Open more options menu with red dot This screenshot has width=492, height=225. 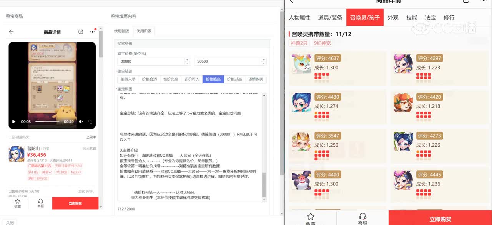[x=93, y=31]
